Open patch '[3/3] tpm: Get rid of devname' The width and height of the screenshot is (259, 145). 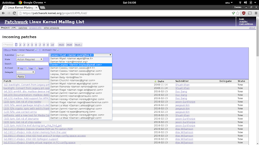[21, 118]
